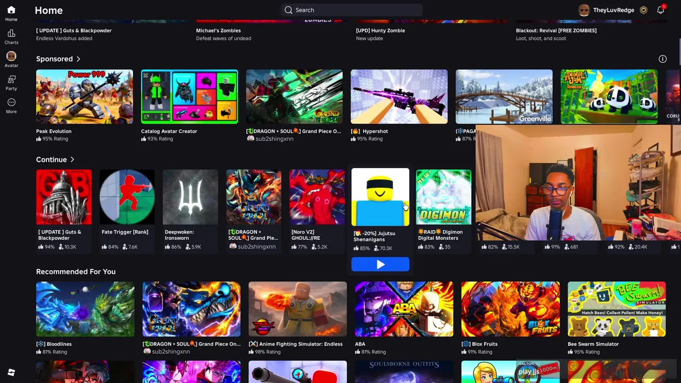
Task: Open the Deepwoken: Ironsworn thumbnail
Action: (x=190, y=197)
